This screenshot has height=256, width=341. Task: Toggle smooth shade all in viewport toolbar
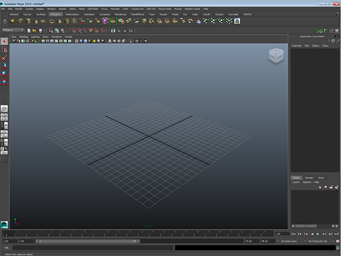(x=81, y=41)
